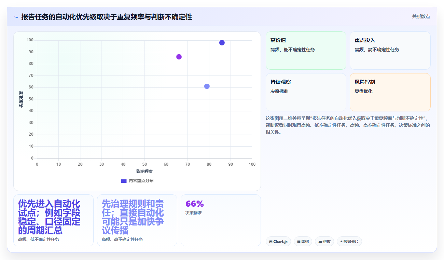The height and width of the screenshot is (260, 444).
Task: Click 高频、高不确定性任务 caption under second bottom card
Action: [x=122, y=239]
